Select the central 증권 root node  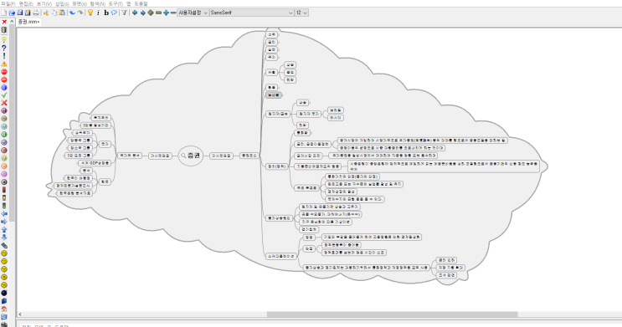coord(191,156)
